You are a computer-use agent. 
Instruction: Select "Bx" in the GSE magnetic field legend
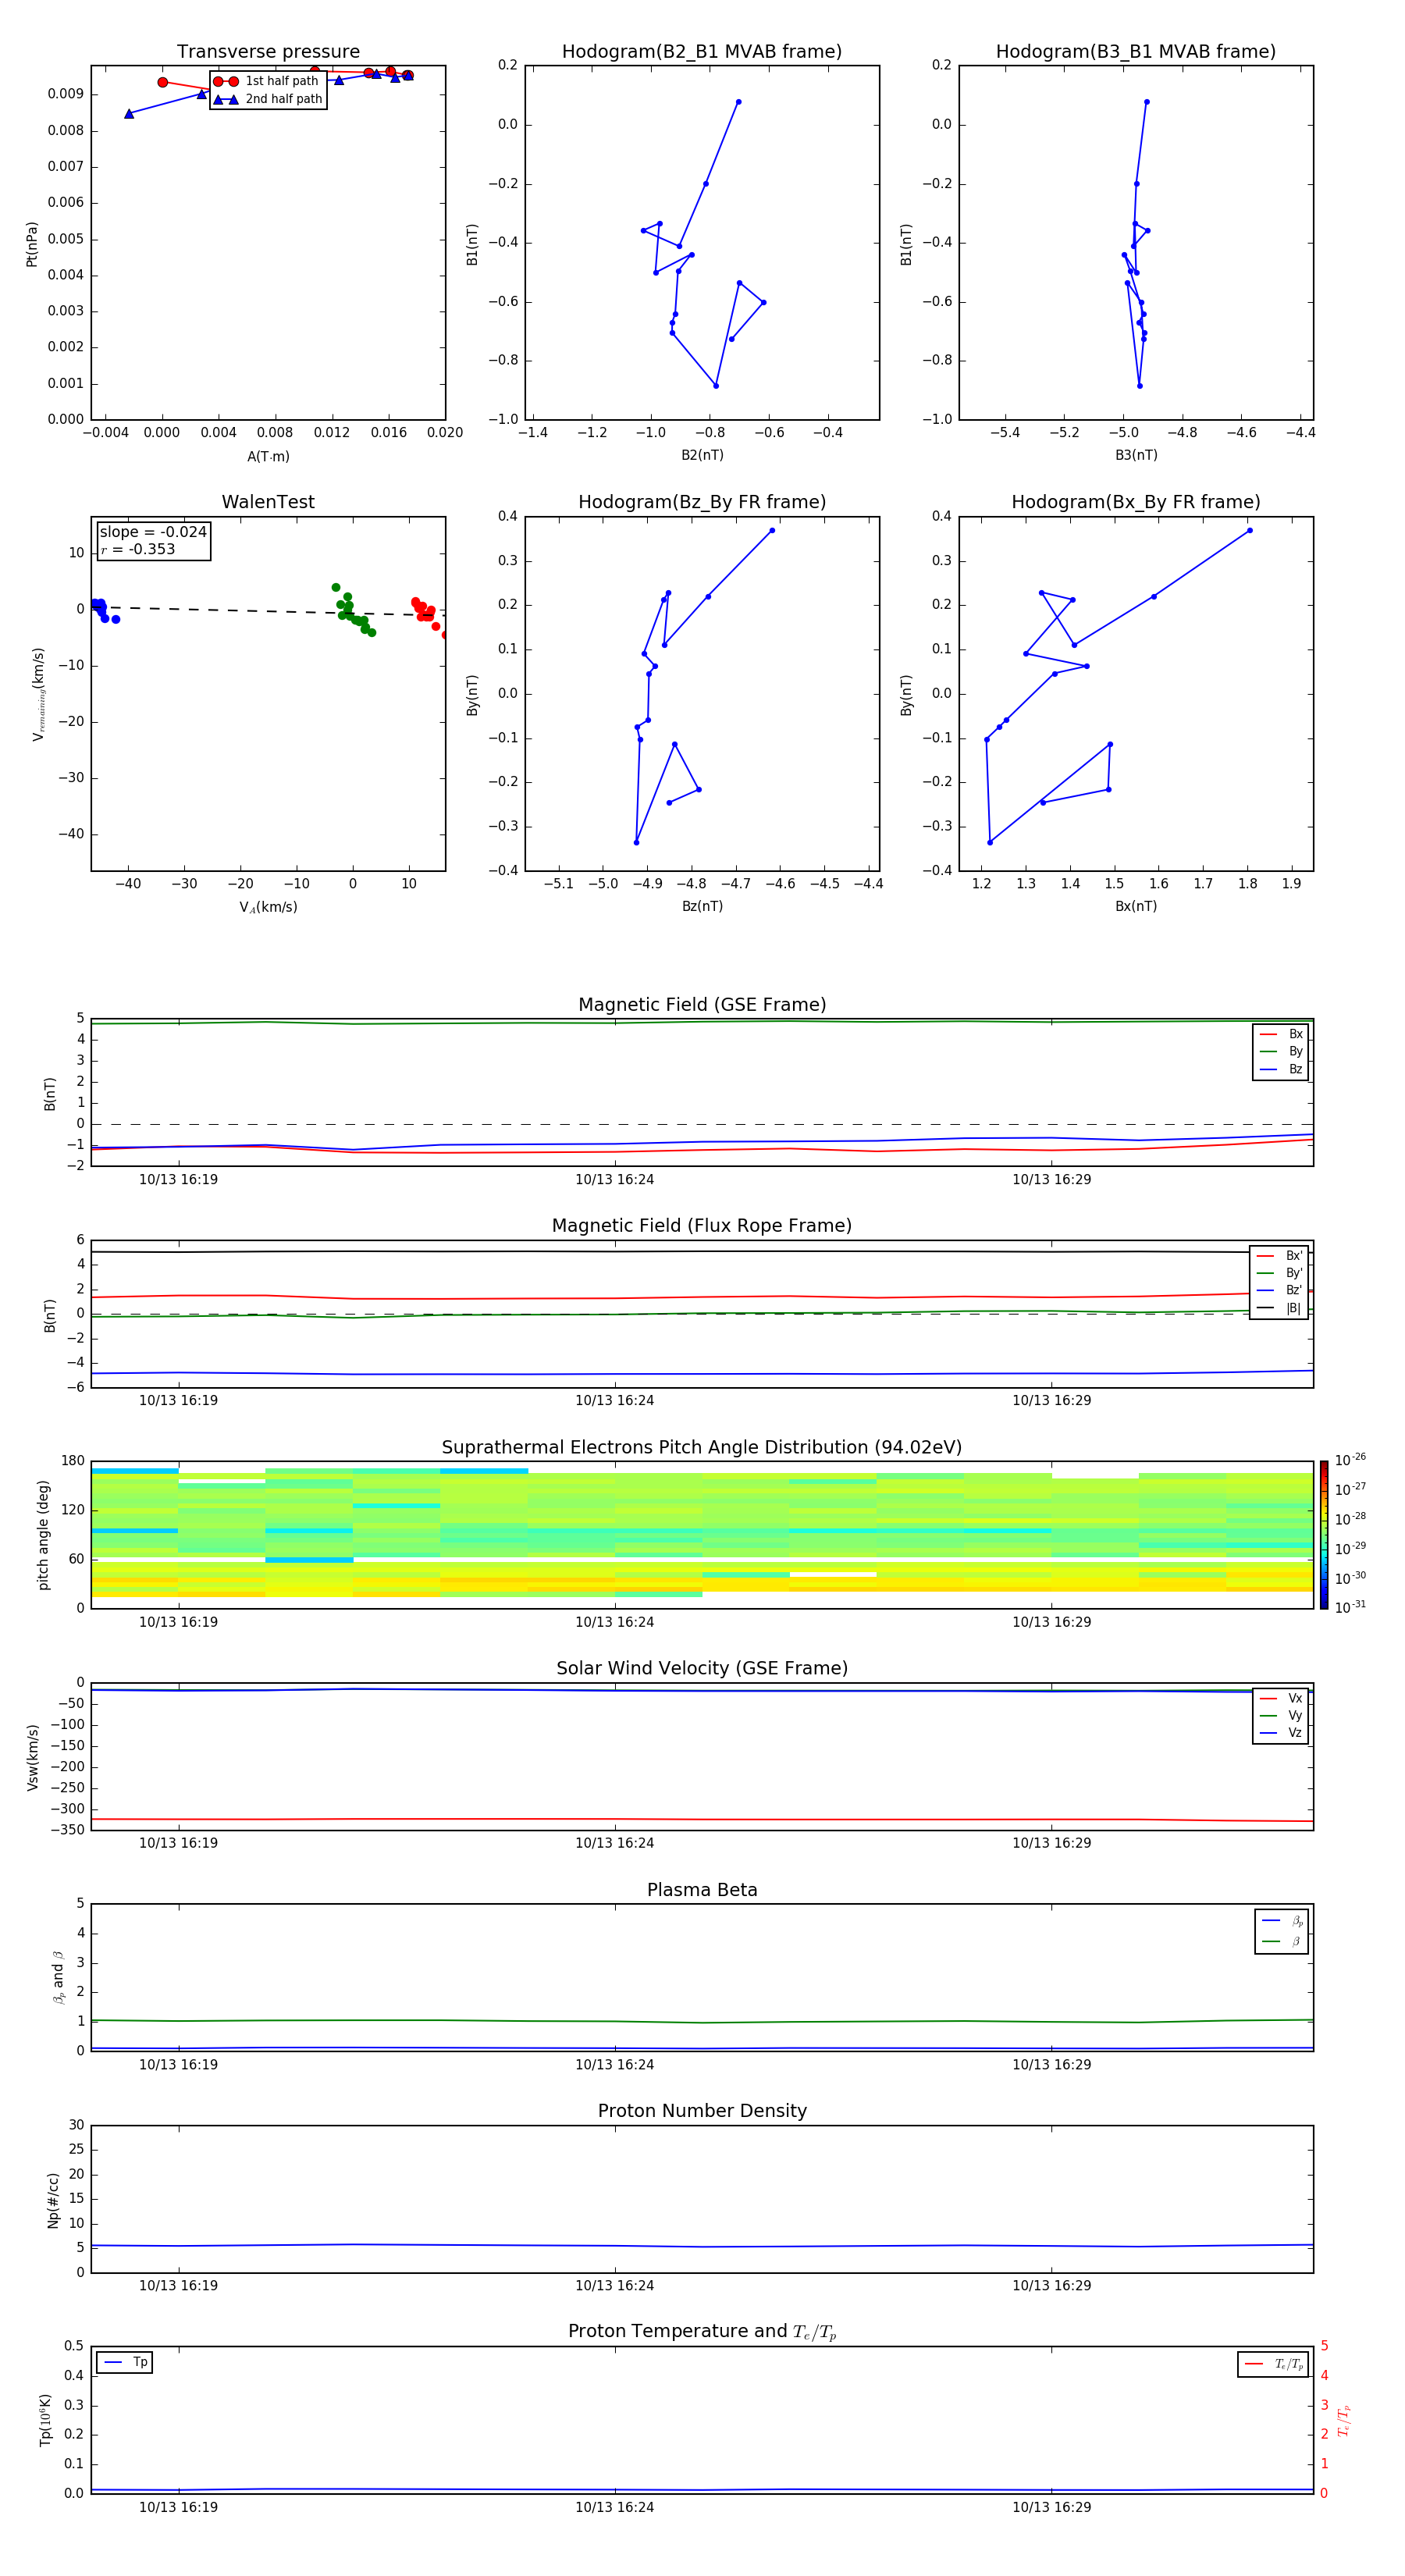tap(1282, 1034)
